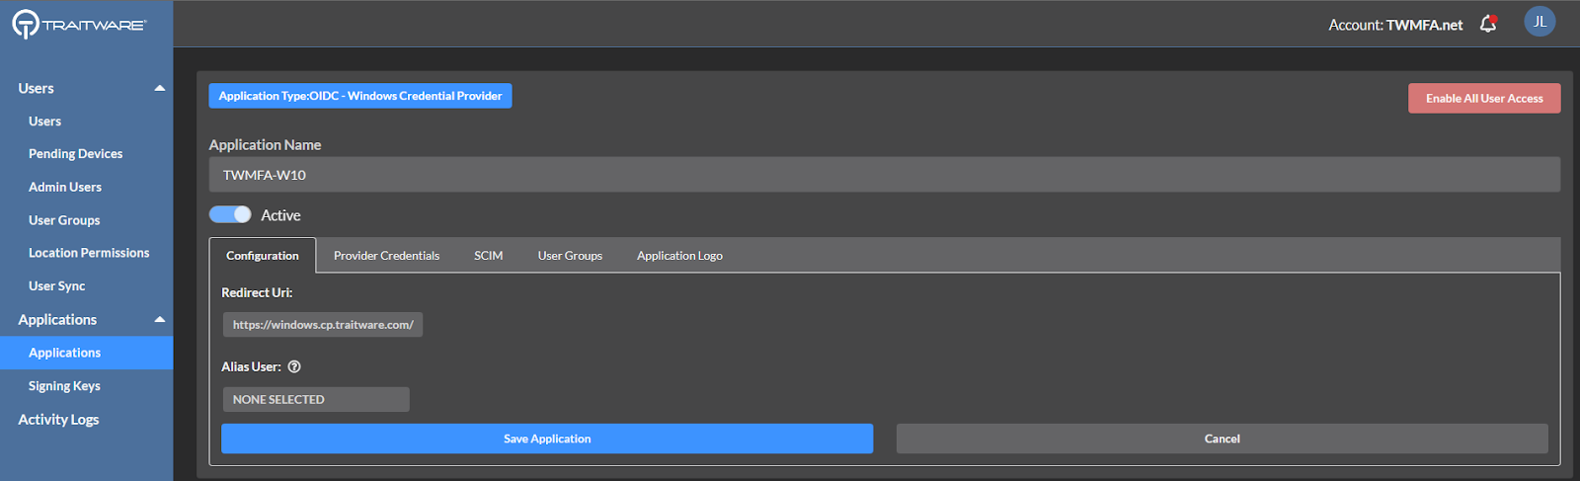The image size is (1580, 481).
Task: Switch to the Provider Credentials tab
Action: pyautogui.click(x=386, y=256)
